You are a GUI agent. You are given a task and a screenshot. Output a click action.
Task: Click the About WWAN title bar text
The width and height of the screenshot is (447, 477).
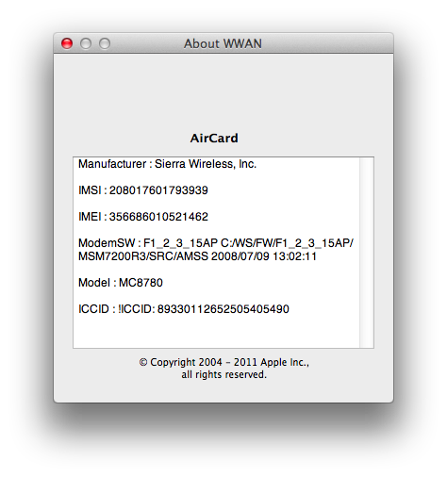pos(223,43)
